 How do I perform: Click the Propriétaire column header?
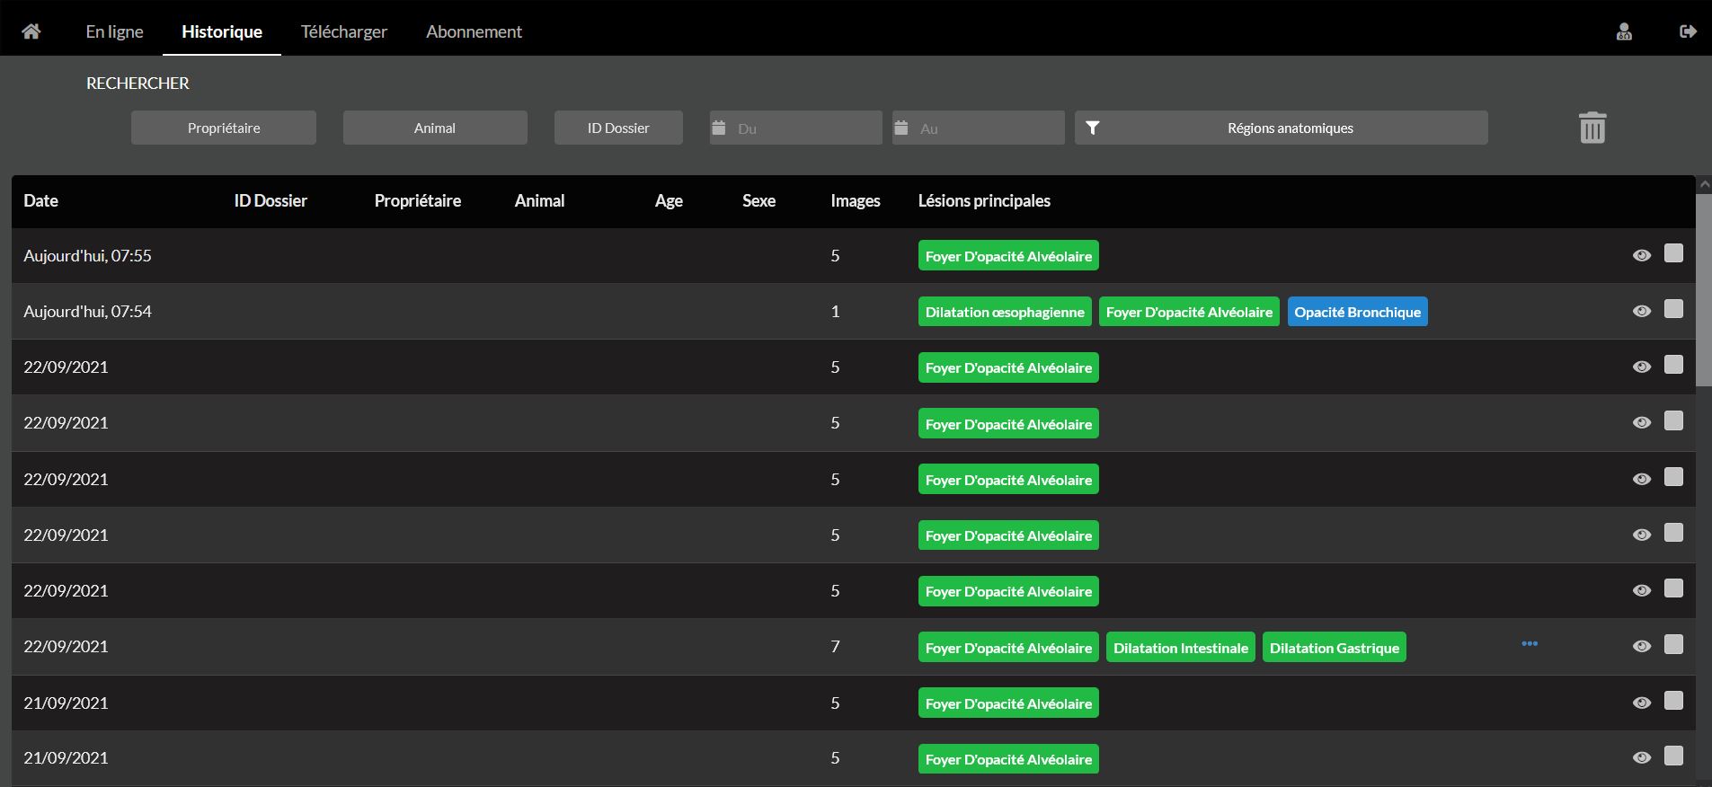[418, 200]
